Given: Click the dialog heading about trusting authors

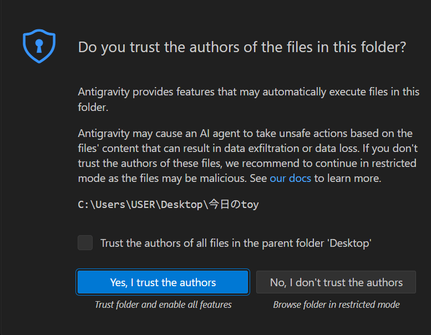Looking at the screenshot, I should 242,47.
